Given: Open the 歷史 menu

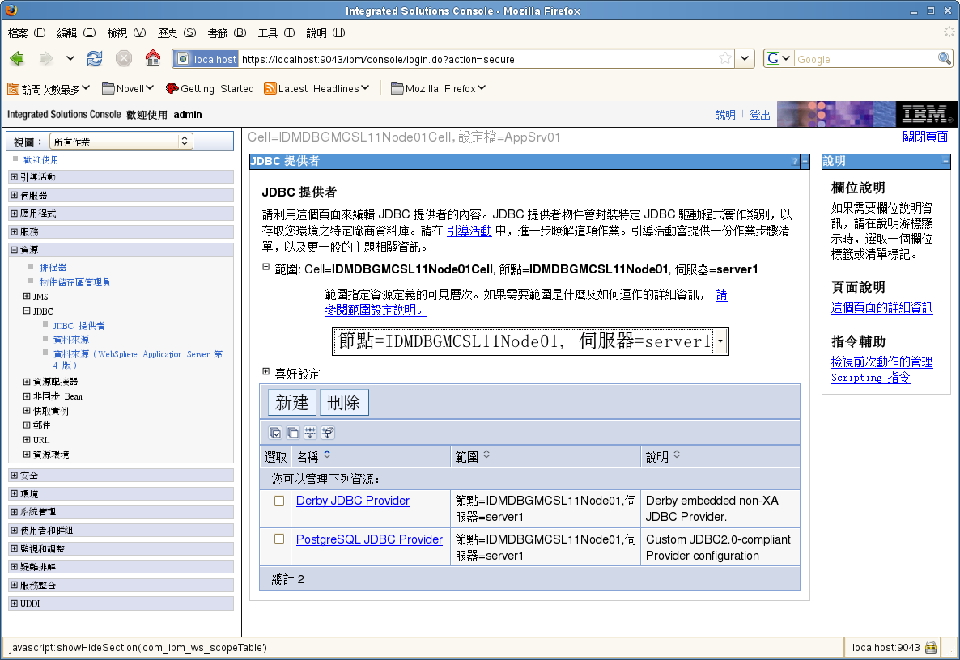Looking at the screenshot, I should [x=176, y=33].
